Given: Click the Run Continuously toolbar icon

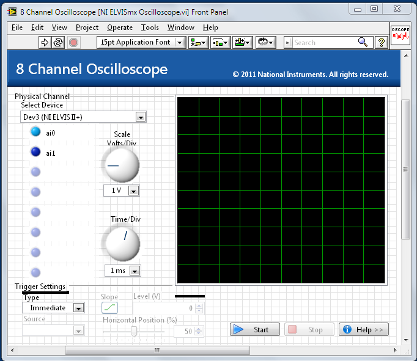Looking at the screenshot, I should [58, 43].
